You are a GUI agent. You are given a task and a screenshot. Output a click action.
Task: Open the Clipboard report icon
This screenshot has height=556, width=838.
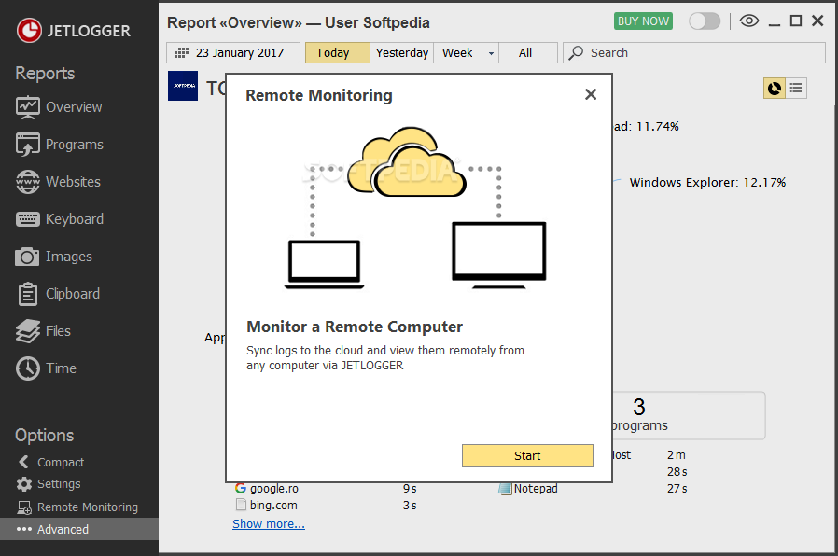tap(27, 294)
